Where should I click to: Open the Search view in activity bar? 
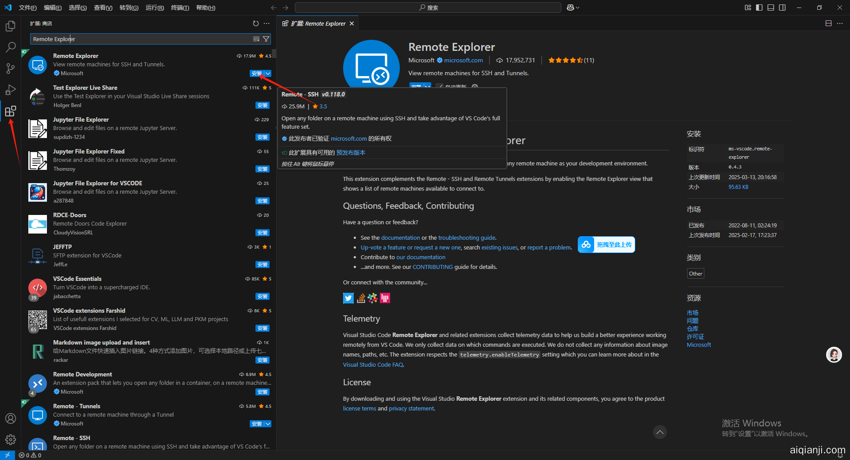point(10,47)
